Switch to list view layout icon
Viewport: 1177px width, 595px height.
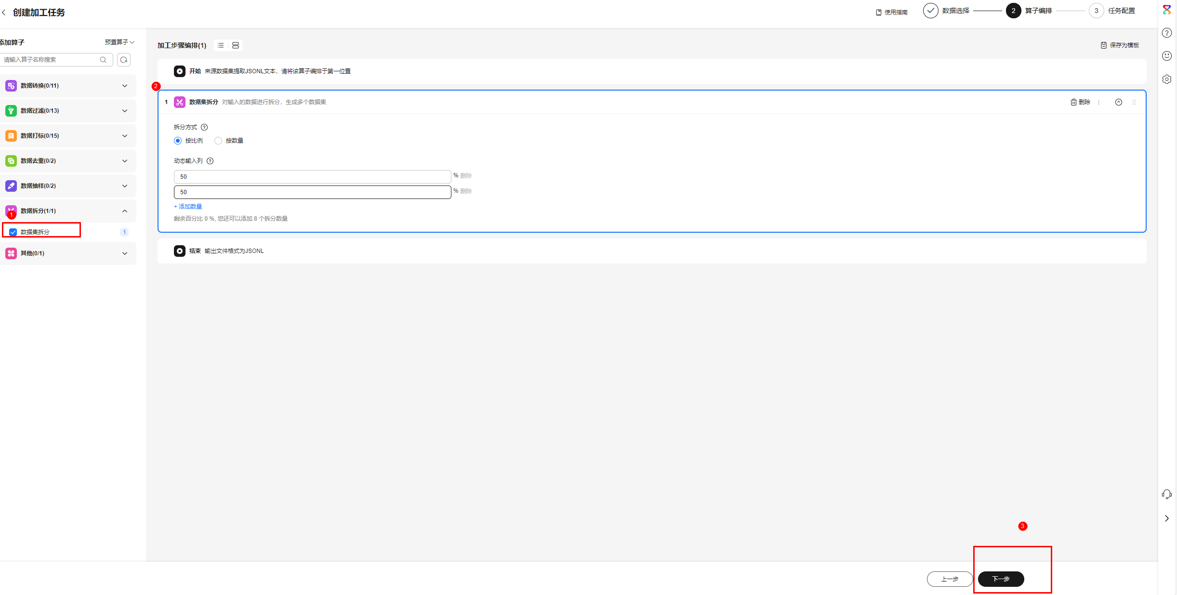[x=221, y=45]
